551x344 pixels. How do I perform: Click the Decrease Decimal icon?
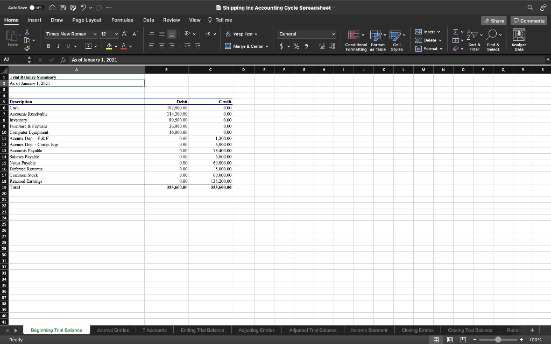[x=333, y=46]
